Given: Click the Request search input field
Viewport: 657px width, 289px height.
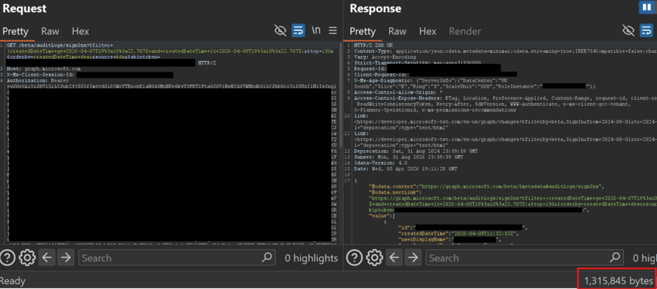Looking at the screenshot, I should (x=177, y=257).
